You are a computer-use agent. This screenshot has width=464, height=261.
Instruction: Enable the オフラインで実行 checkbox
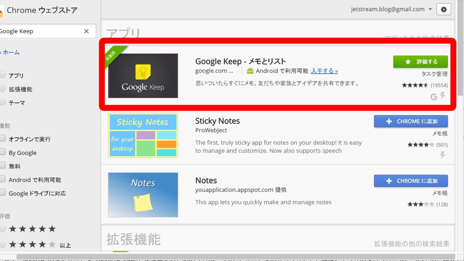point(3,139)
